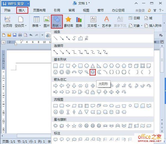Switch to the 开始 tab
This screenshot has height=144, width=166.
pyautogui.click(x=7, y=10)
